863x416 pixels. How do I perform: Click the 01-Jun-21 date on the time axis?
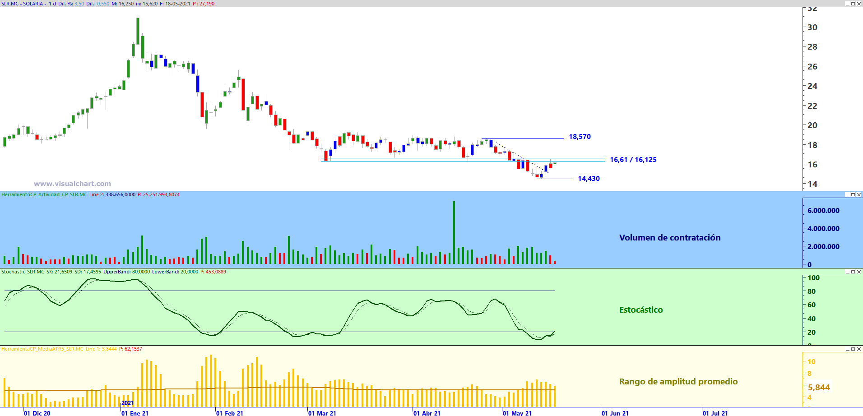[x=615, y=413]
